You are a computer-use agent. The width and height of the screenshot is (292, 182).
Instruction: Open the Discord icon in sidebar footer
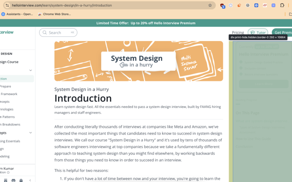coord(13,180)
